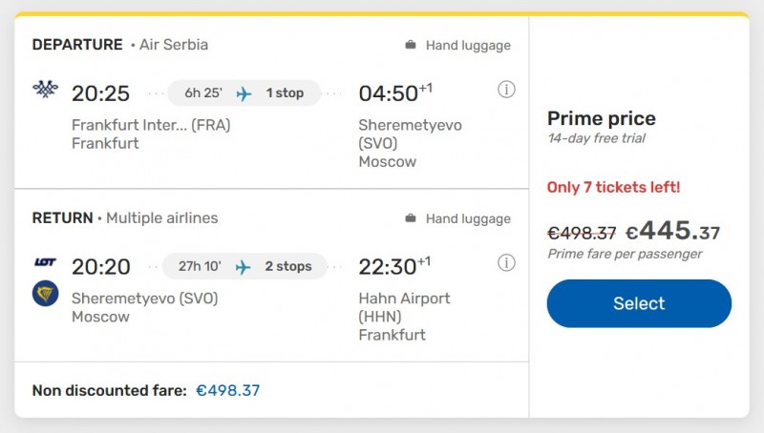
Task: Expand the departure 1 stop details
Action: 285,93
